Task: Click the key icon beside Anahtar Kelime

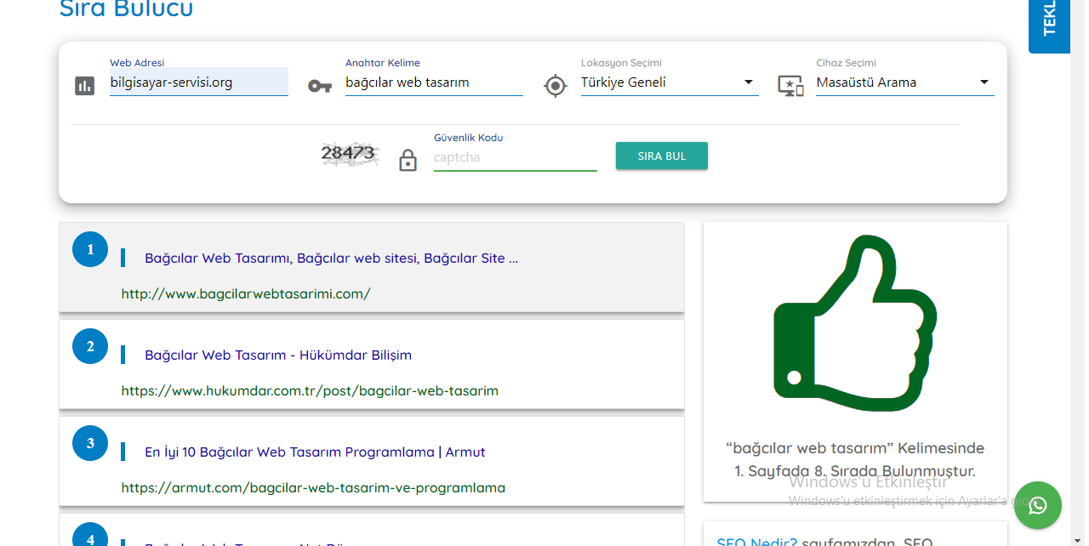Action: [x=320, y=86]
